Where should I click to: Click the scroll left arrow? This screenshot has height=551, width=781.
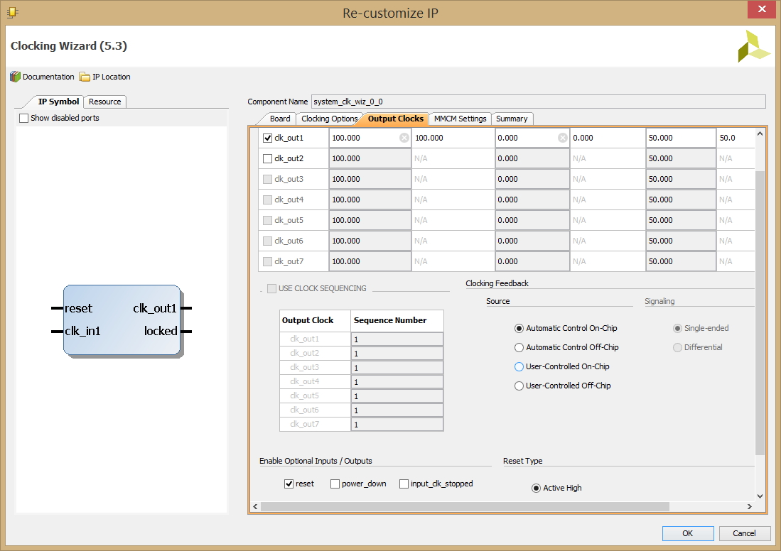pyautogui.click(x=255, y=507)
